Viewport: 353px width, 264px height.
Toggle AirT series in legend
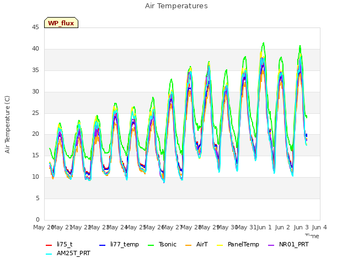196,244
